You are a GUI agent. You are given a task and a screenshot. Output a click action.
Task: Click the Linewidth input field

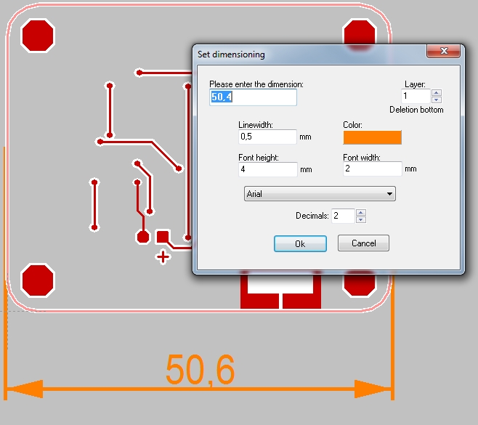(267, 137)
